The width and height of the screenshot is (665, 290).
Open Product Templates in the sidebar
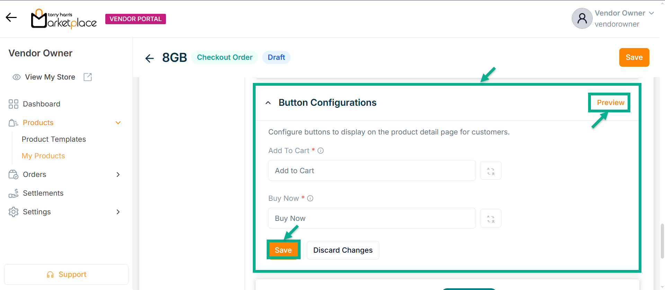54,139
